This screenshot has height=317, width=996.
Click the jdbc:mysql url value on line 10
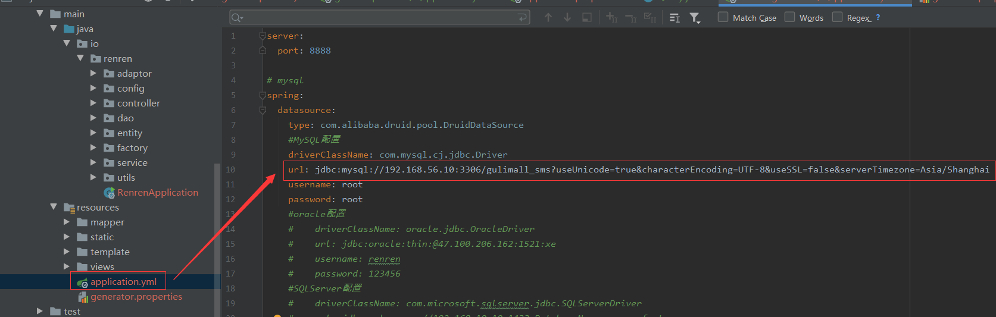[652, 170]
